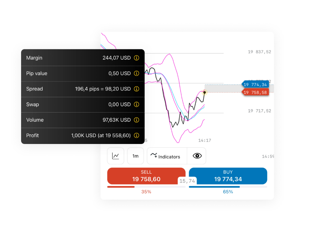Show Spread info tooltip icon
The width and height of the screenshot is (309, 226).
pos(136,89)
